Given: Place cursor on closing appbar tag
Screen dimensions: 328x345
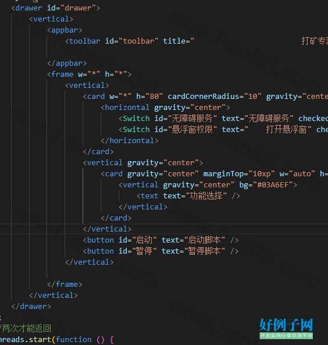Looking at the screenshot, I should coord(67,63).
